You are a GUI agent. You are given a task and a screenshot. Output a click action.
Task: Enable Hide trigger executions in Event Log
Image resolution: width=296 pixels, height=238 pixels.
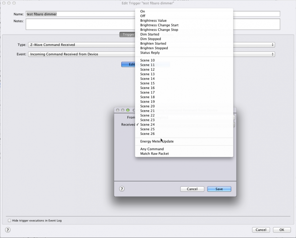point(9,220)
